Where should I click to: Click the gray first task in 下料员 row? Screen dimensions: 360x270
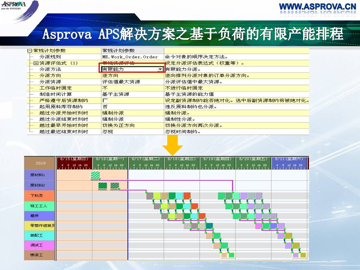pos(150,196)
